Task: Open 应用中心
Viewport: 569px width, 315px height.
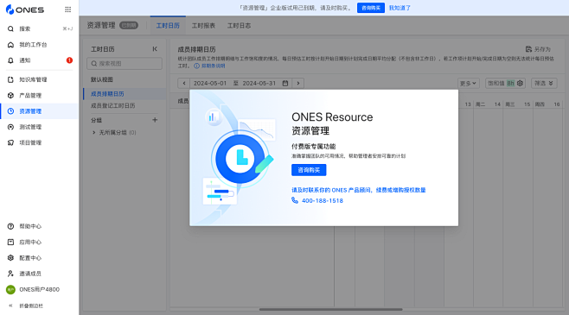Action: [39, 242]
